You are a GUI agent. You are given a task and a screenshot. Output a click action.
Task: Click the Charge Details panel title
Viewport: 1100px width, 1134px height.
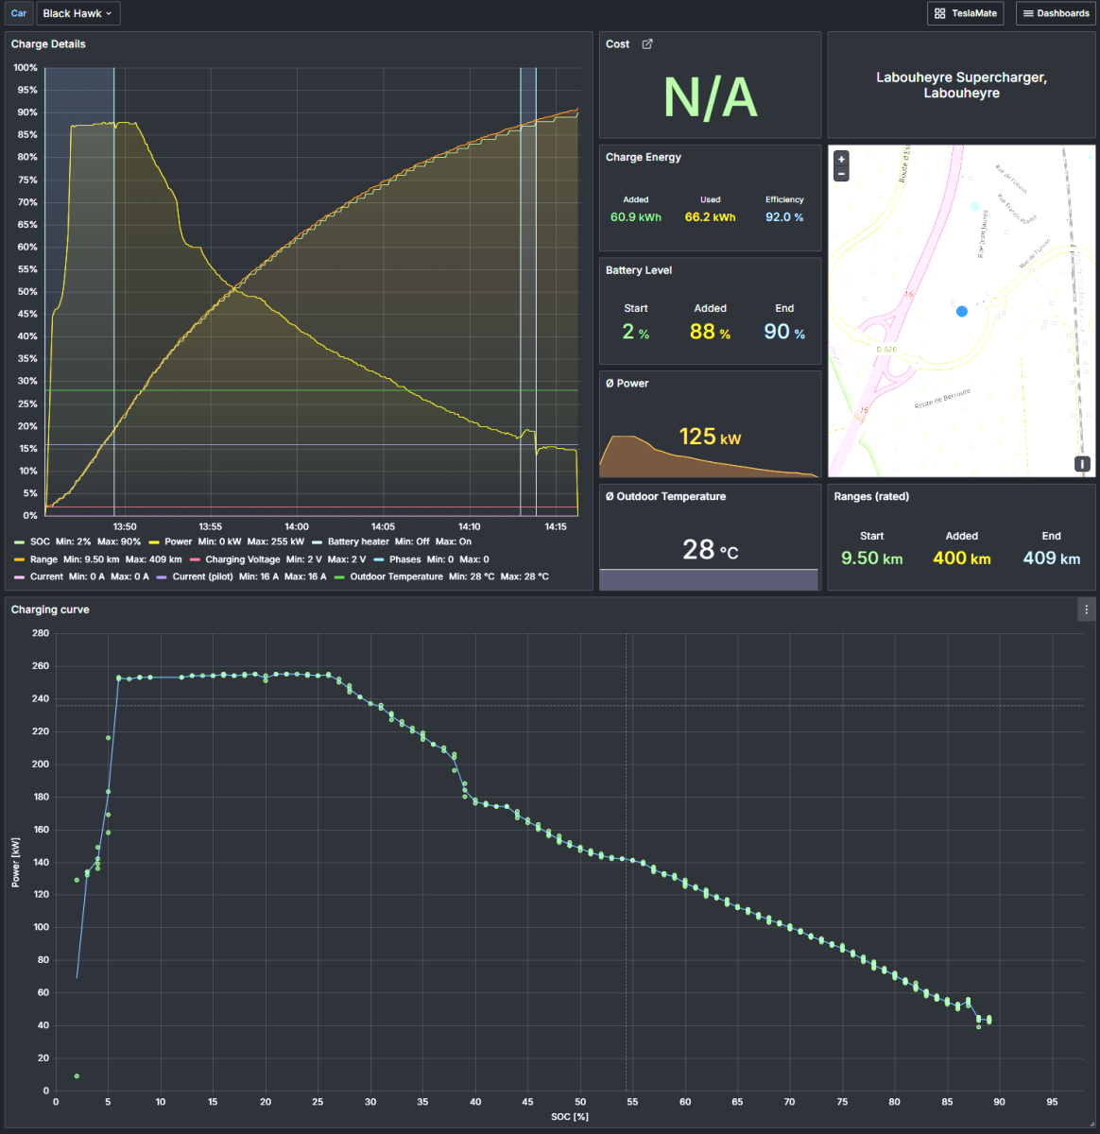(x=48, y=44)
